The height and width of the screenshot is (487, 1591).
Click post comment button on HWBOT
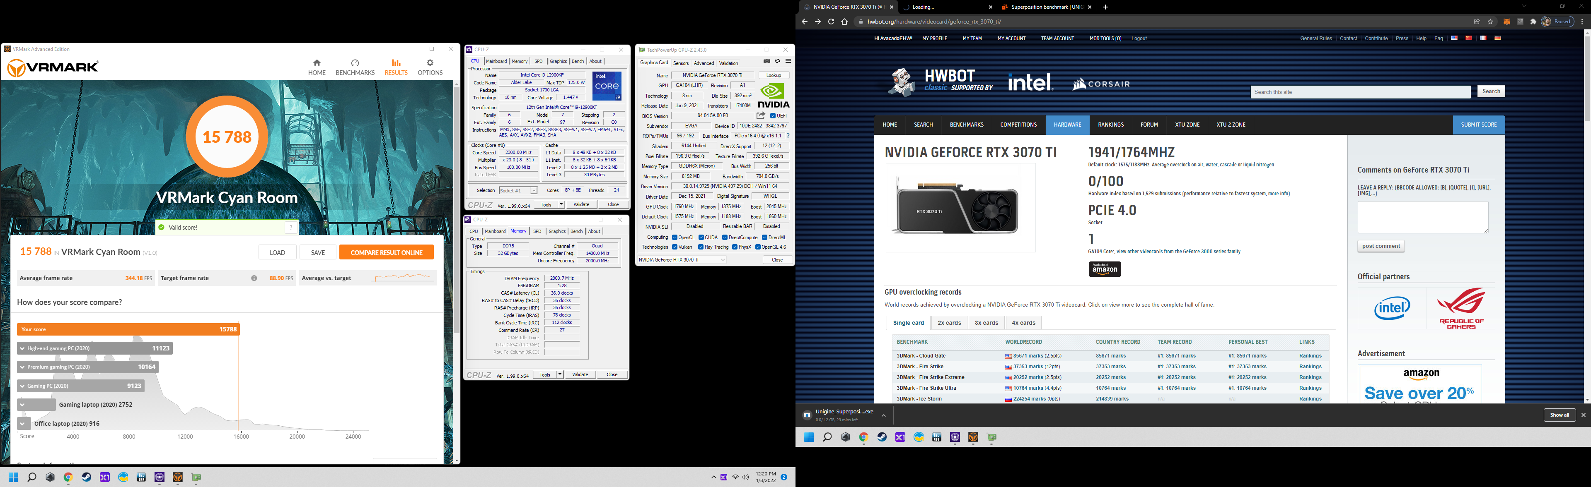coord(1381,246)
